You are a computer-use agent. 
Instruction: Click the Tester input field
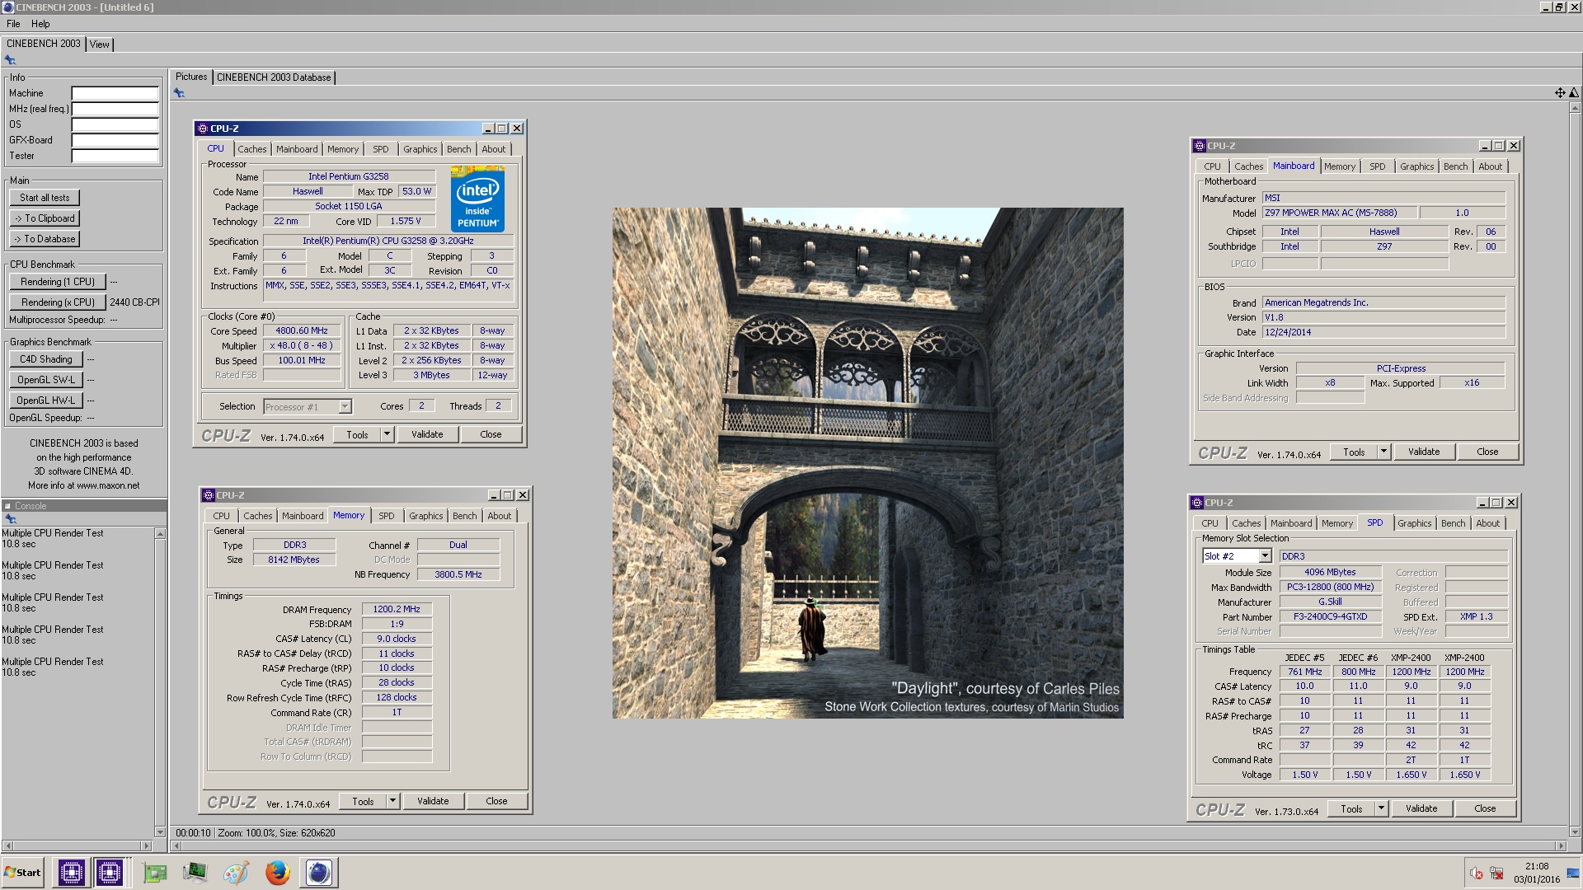coord(115,157)
